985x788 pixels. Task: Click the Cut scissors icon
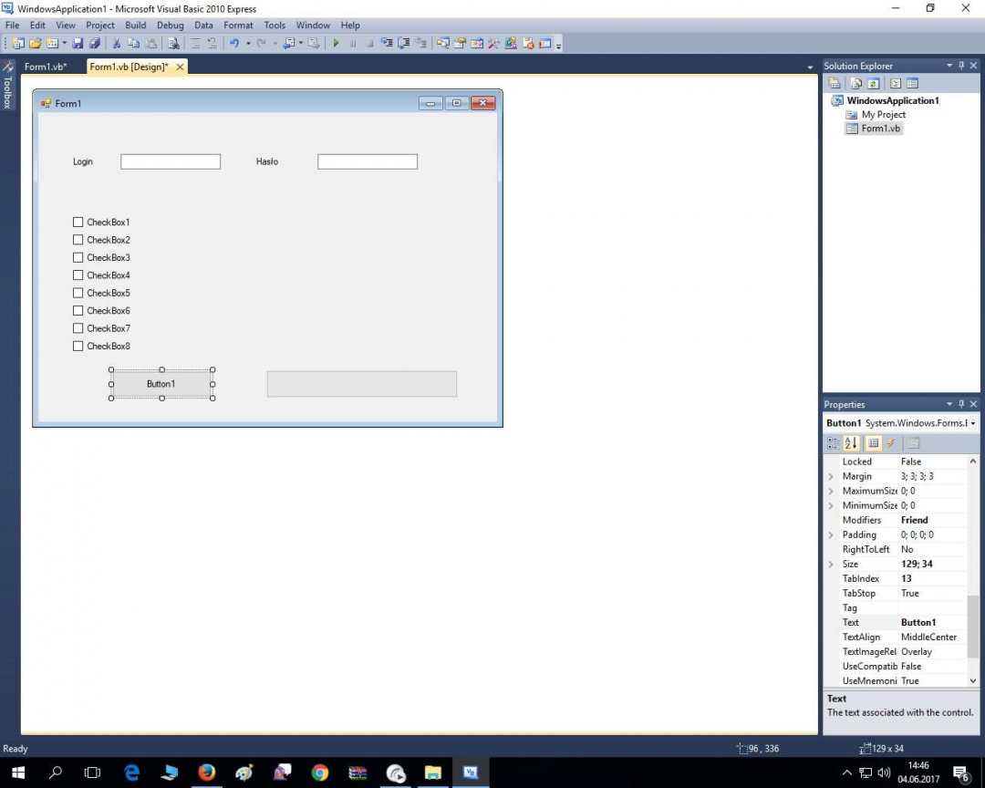[x=116, y=43]
